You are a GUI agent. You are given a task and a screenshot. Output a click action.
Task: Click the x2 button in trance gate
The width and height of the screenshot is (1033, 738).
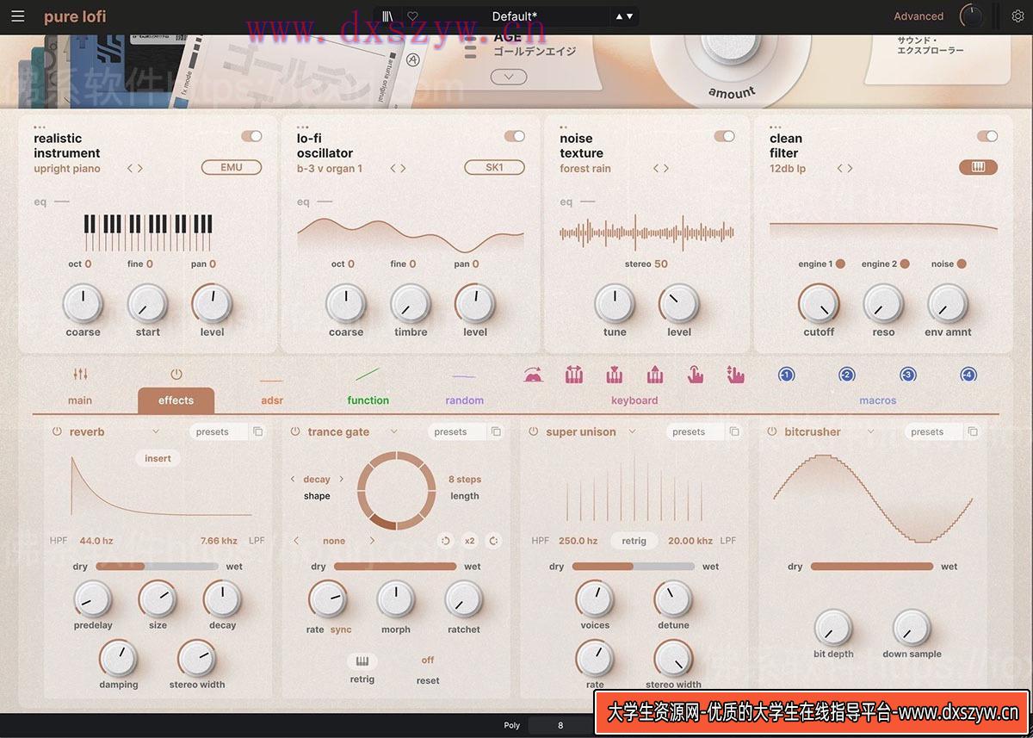click(469, 541)
